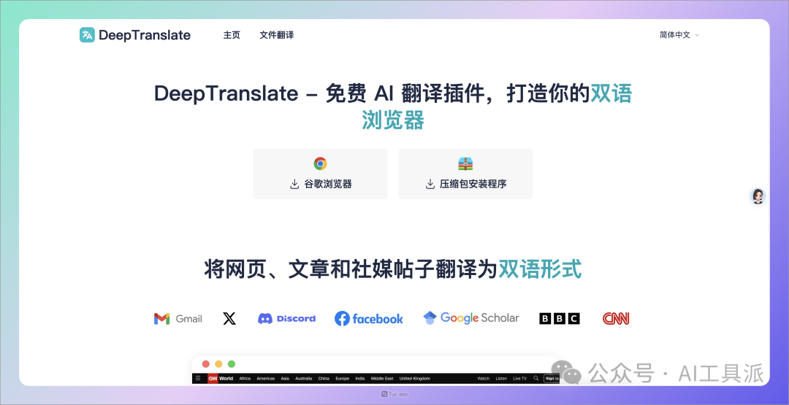Select Americas in the CNN demo bar

(x=266, y=379)
